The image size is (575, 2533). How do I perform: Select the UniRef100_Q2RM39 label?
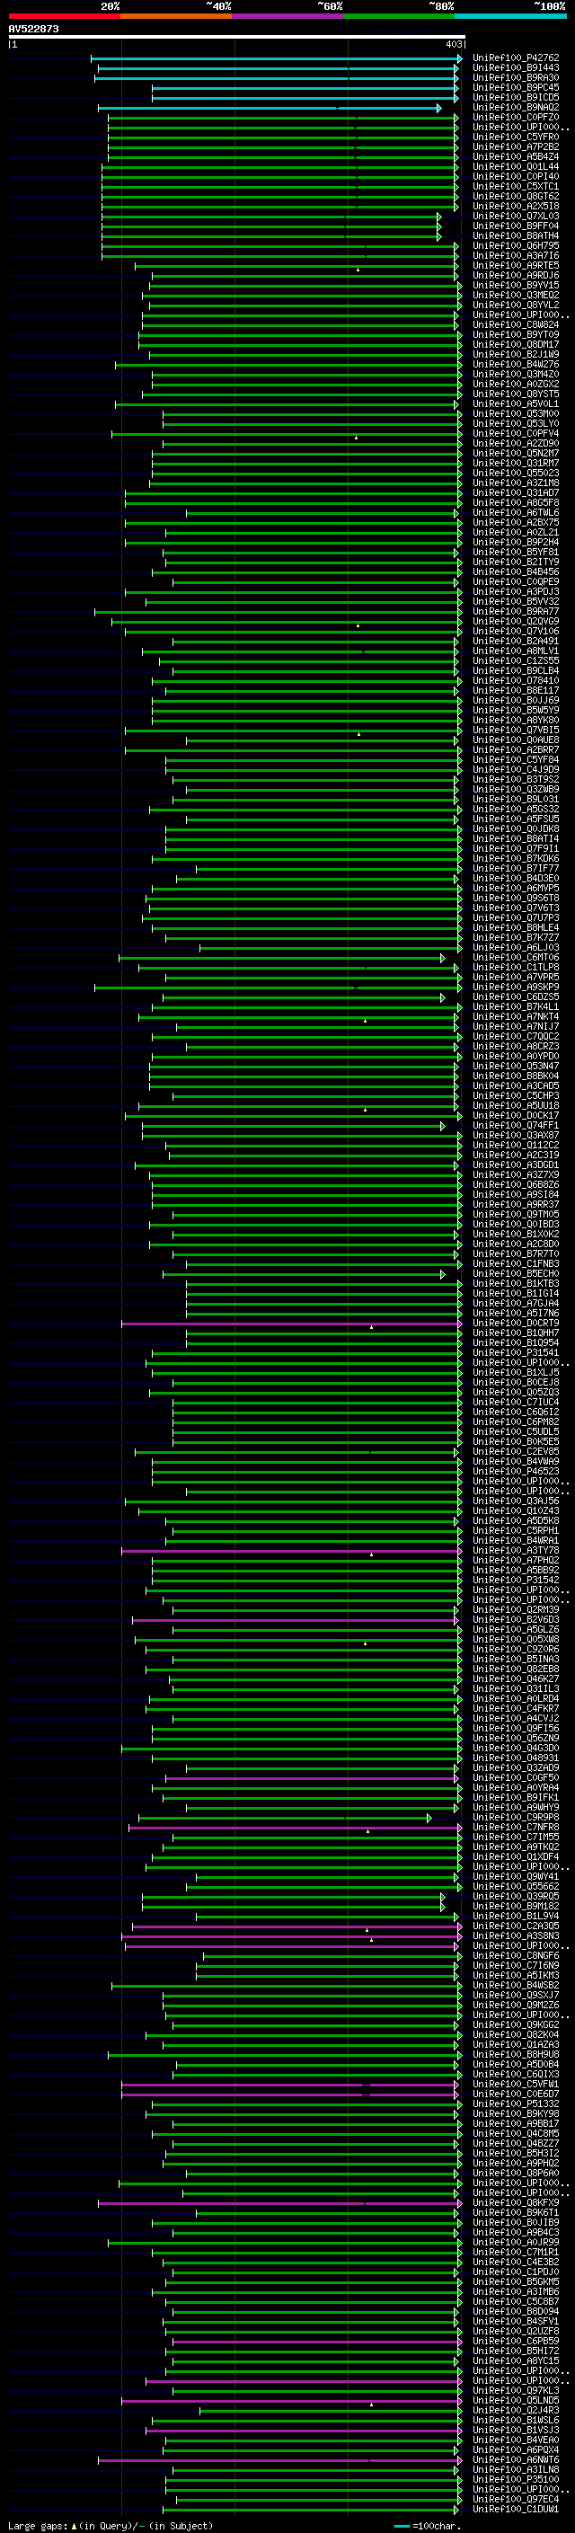coord(515,1609)
